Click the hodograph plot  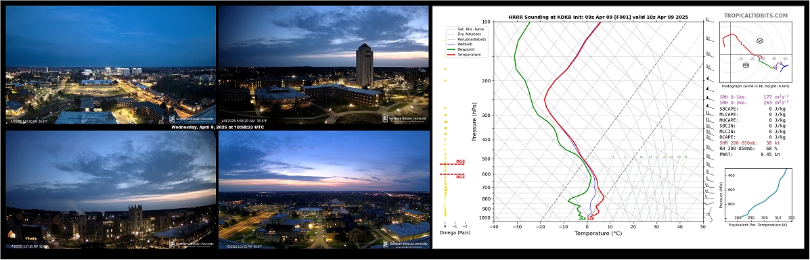tap(755, 53)
